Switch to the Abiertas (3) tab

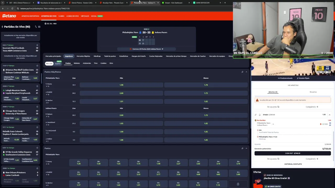273,92
